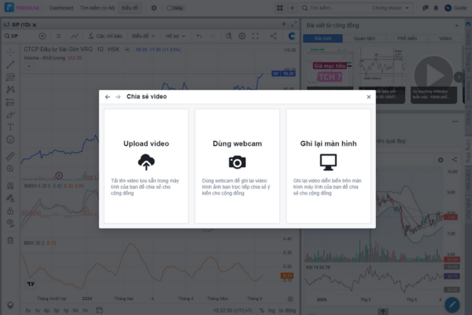
Task: Select the 5y time range
Action: (x=28, y=310)
